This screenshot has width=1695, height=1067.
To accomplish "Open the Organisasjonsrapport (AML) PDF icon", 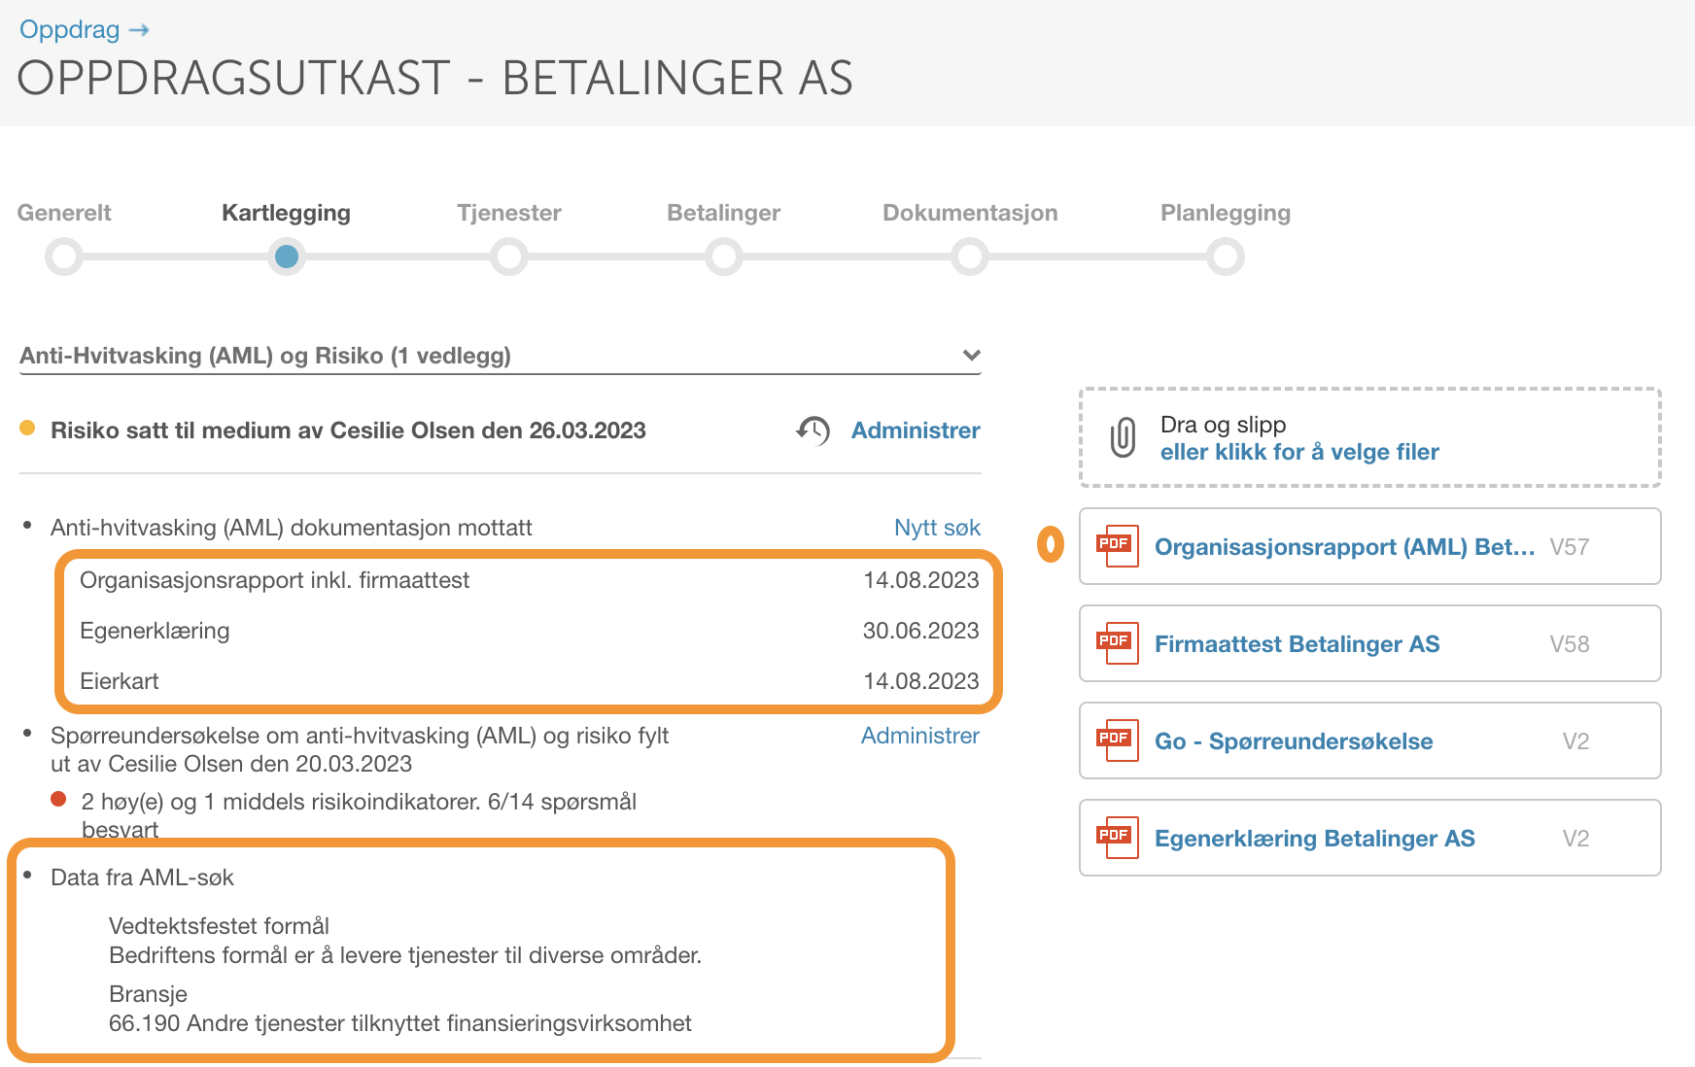I will click(x=1117, y=546).
